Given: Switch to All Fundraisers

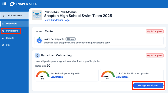Looking at the screenshot, I should tap(14, 15).
